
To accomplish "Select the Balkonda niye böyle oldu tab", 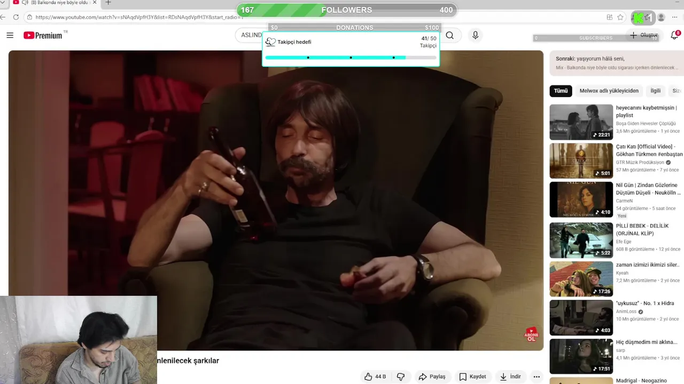I will point(54,3).
